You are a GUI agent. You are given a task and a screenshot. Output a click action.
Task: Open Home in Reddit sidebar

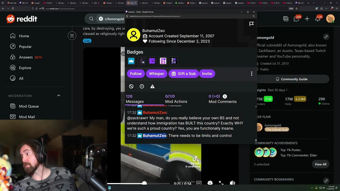click(24, 36)
